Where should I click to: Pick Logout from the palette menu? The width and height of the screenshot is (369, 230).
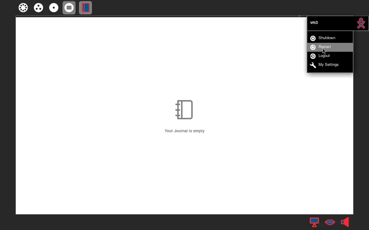(330, 56)
